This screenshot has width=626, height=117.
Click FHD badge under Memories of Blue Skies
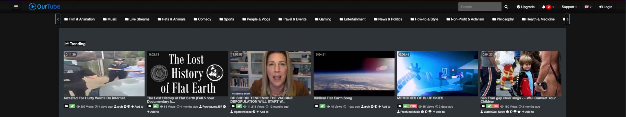413,106
